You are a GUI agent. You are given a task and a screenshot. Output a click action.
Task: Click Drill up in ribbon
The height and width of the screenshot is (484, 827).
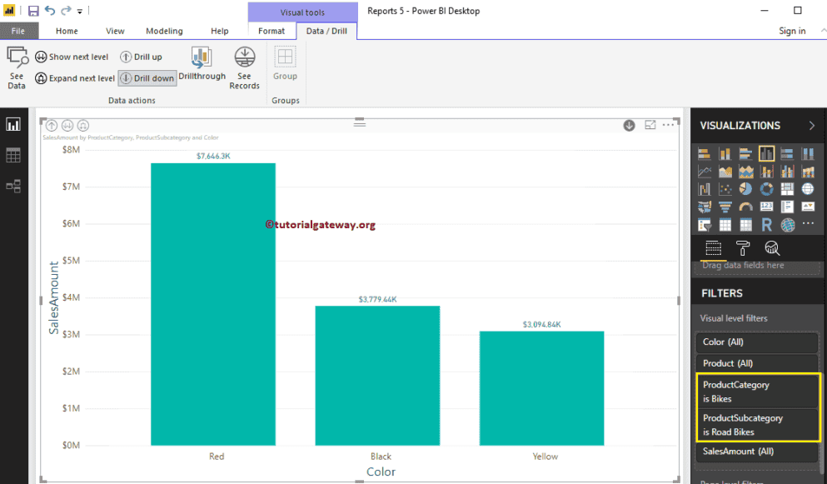click(141, 57)
